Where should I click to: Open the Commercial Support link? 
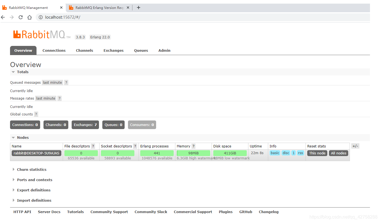pos(193,212)
